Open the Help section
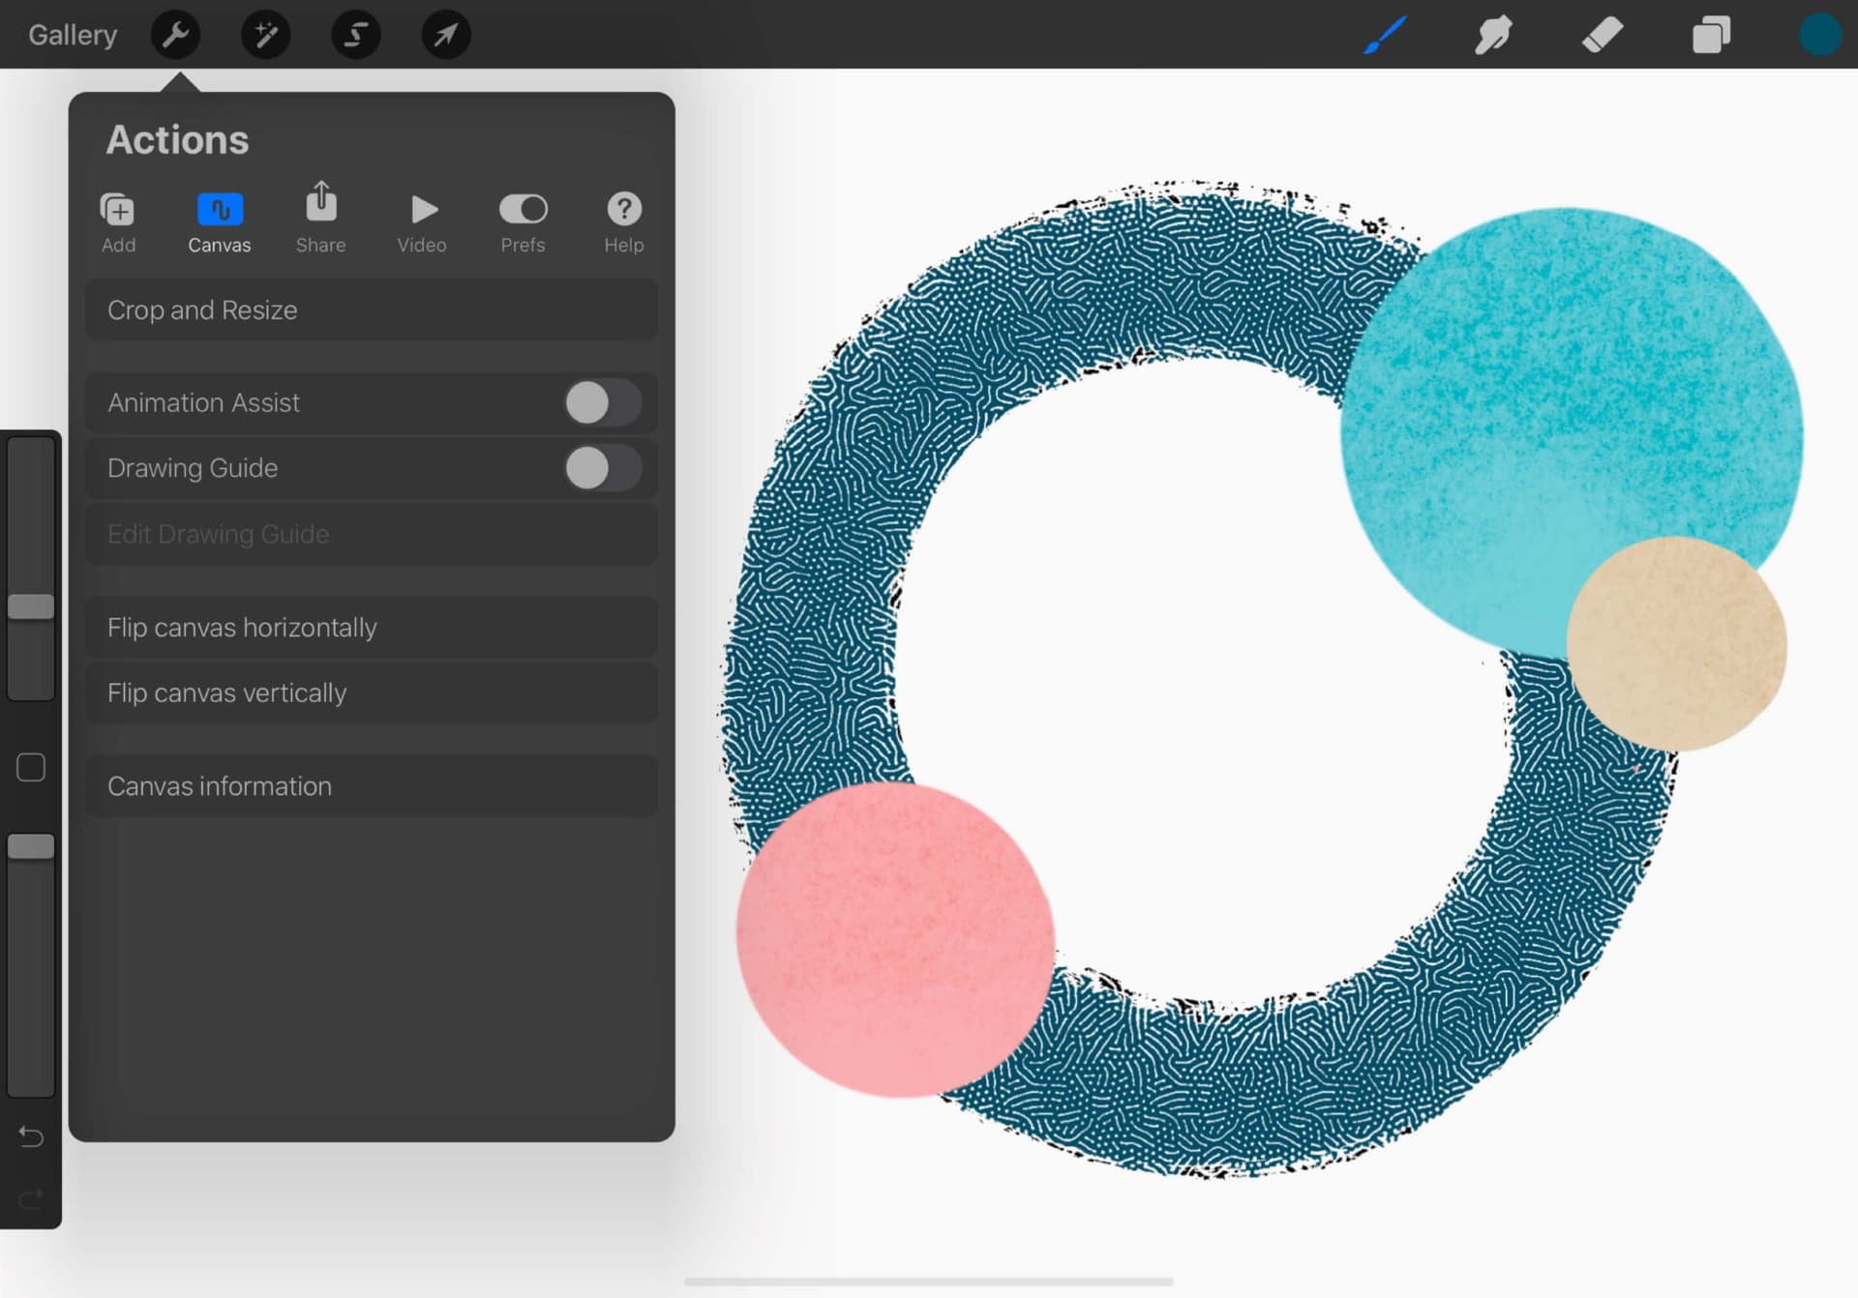Image resolution: width=1858 pixels, height=1298 pixels. coord(623,221)
